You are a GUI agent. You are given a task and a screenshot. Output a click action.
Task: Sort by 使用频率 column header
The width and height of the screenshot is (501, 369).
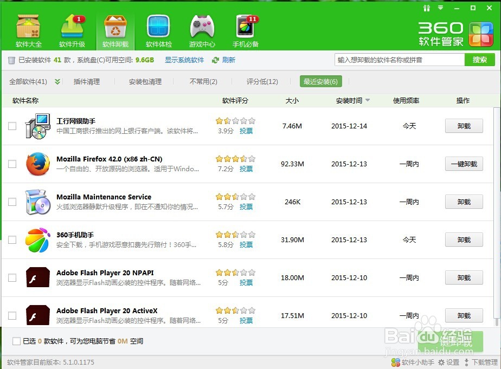pos(406,101)
